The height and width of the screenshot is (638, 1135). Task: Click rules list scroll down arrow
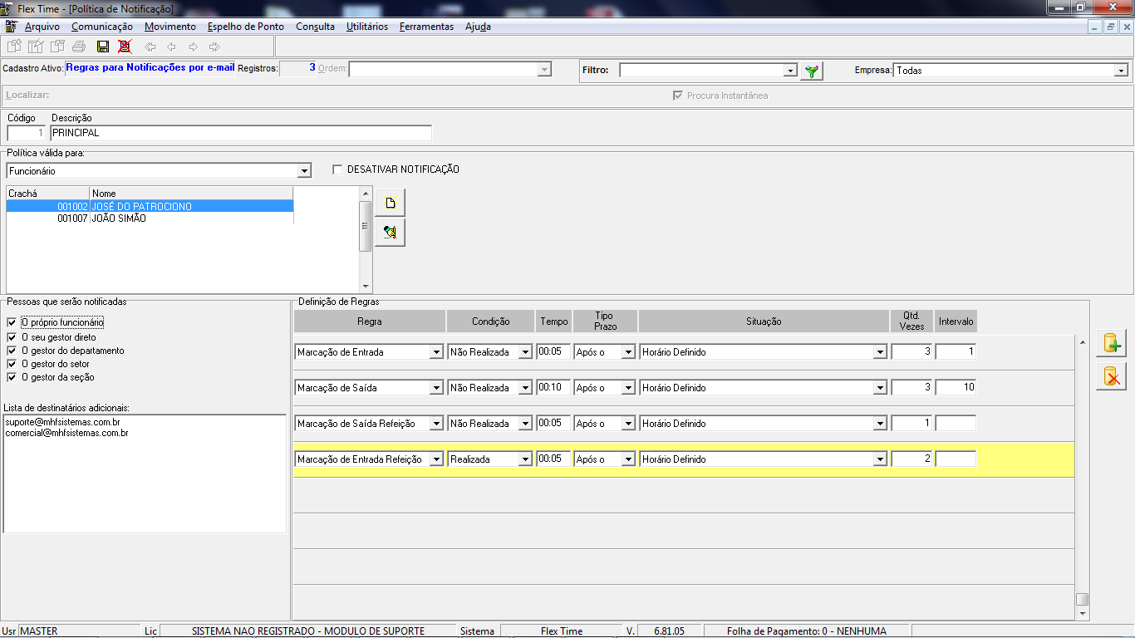1082,613
